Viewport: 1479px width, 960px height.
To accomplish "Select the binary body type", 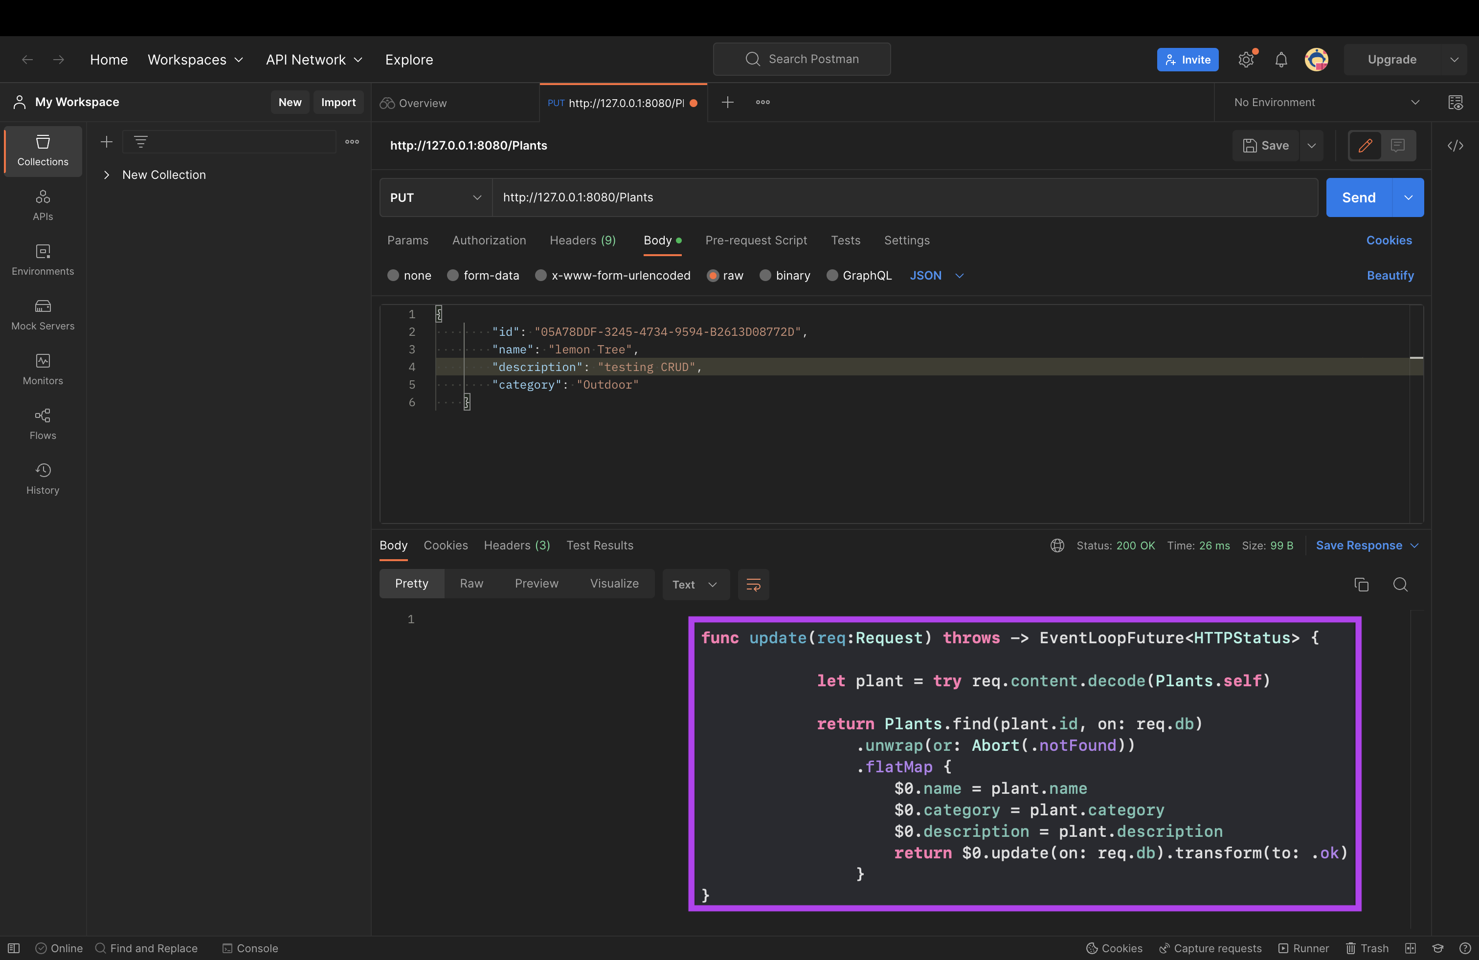I will [x=765, y=275].
